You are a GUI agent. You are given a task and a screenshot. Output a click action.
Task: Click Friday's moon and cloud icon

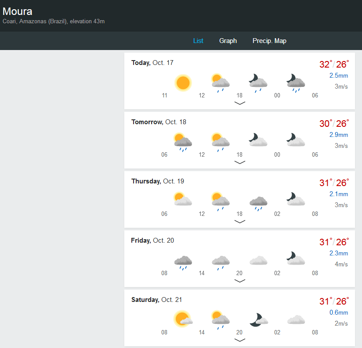coord(296,259)
